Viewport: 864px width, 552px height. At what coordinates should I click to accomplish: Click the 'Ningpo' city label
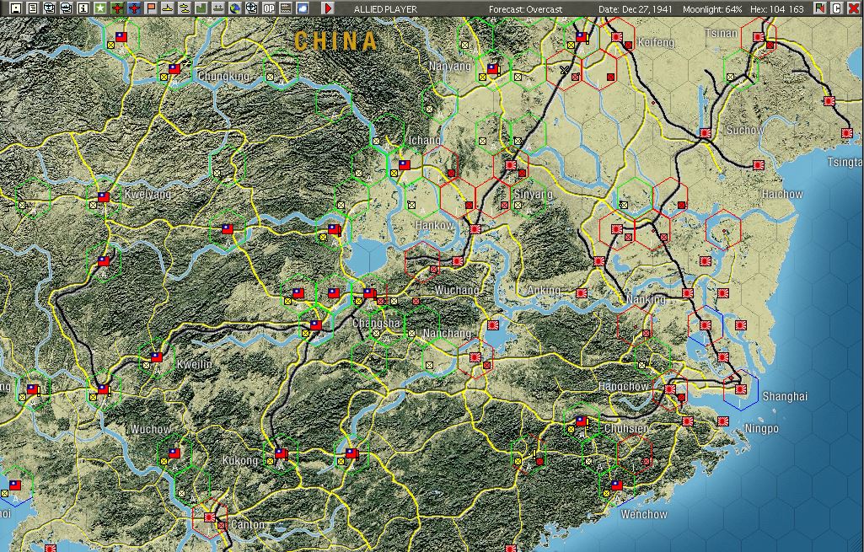tap(761, 428)
